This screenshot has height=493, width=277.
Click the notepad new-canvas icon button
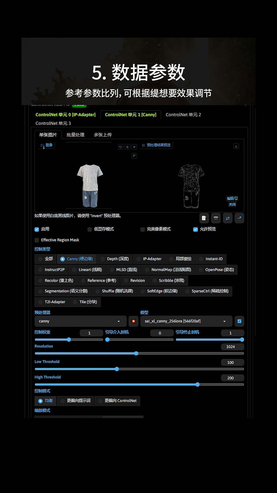click(204, 218)
